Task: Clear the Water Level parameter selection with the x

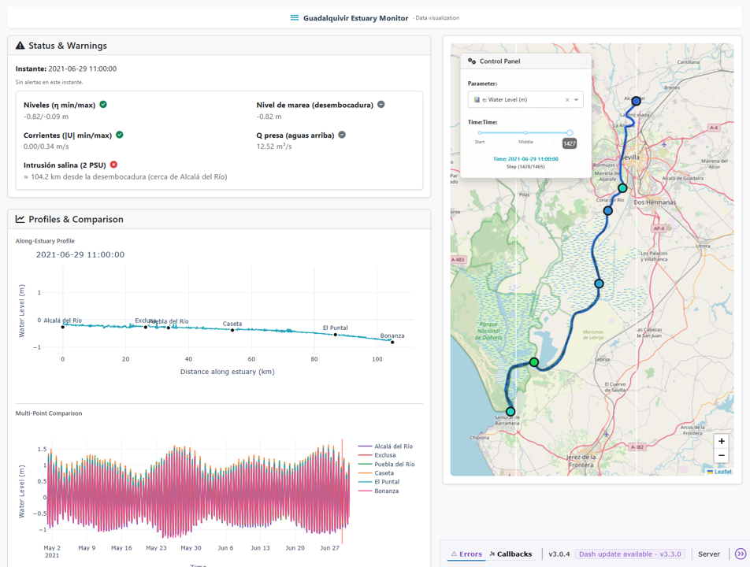Action: (567, 100)
